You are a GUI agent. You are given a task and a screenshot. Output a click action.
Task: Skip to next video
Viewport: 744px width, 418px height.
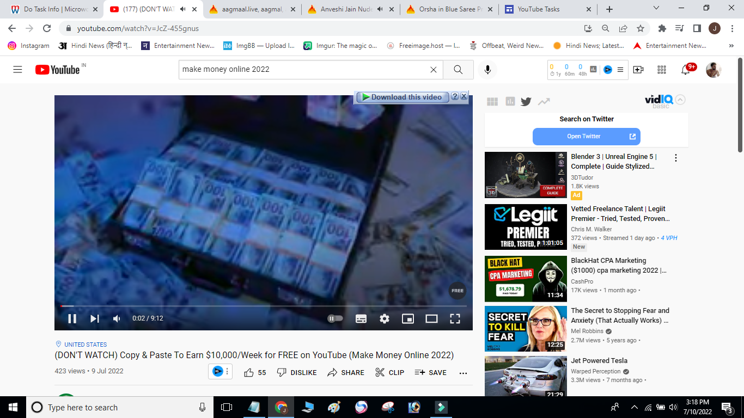click(95, 319)
